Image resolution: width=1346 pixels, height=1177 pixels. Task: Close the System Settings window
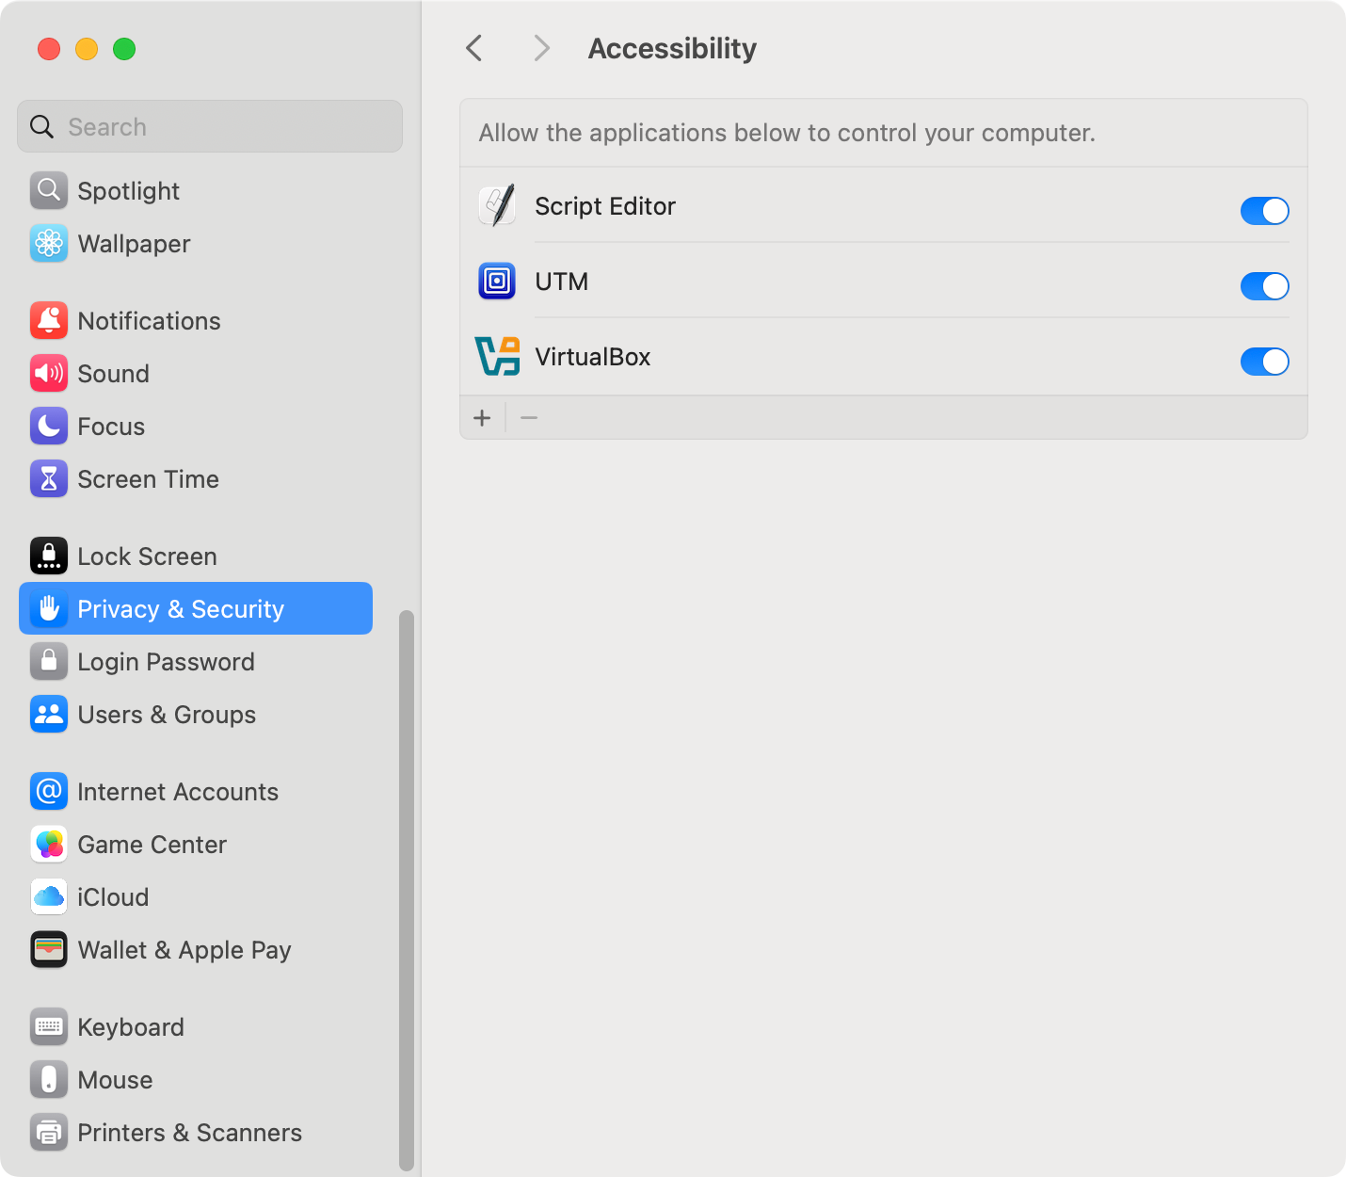[49, 49]
